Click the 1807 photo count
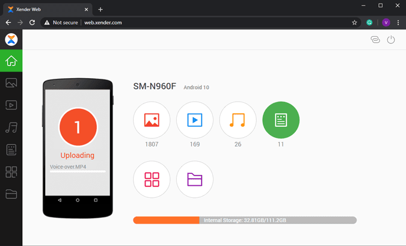Viewport: 406px width, 246px height. (x=152, y=144)
